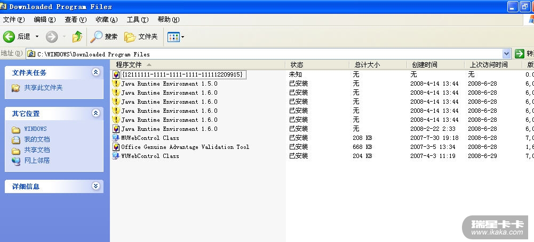Image resolution: width=534 pixels, height=242 pixels.
Task: Open the Views icon dropdown
Action: click(x=176, y=37)
